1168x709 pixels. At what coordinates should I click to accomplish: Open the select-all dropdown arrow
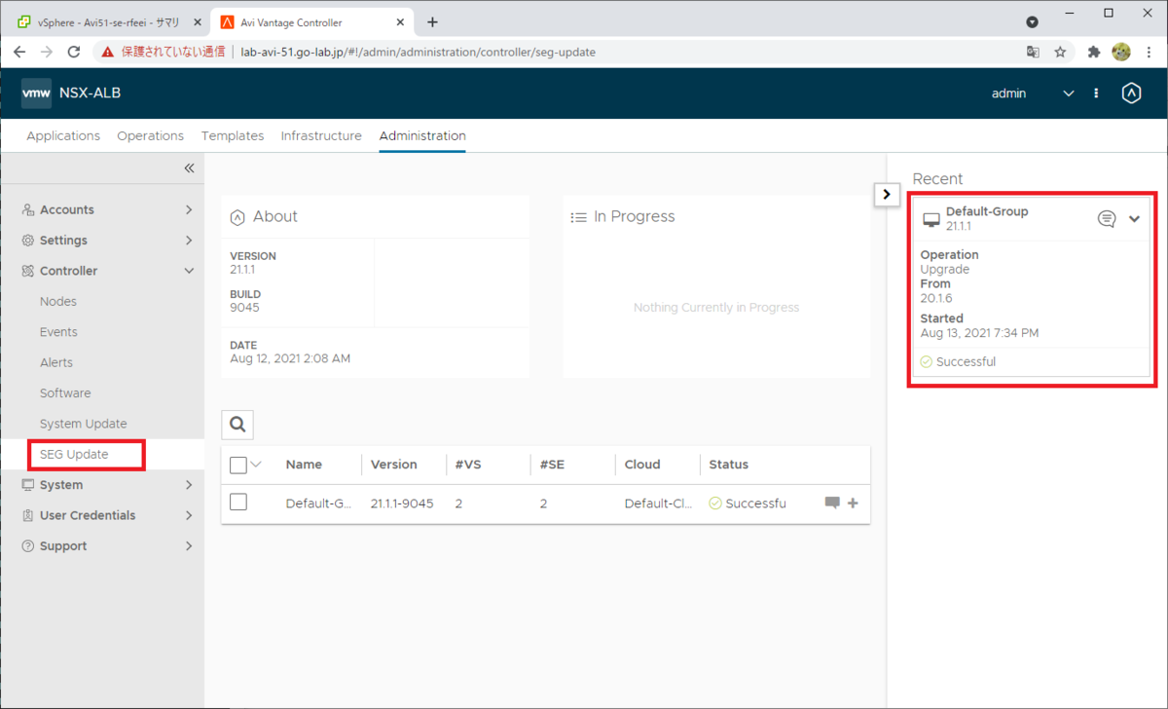coord(256,465)
